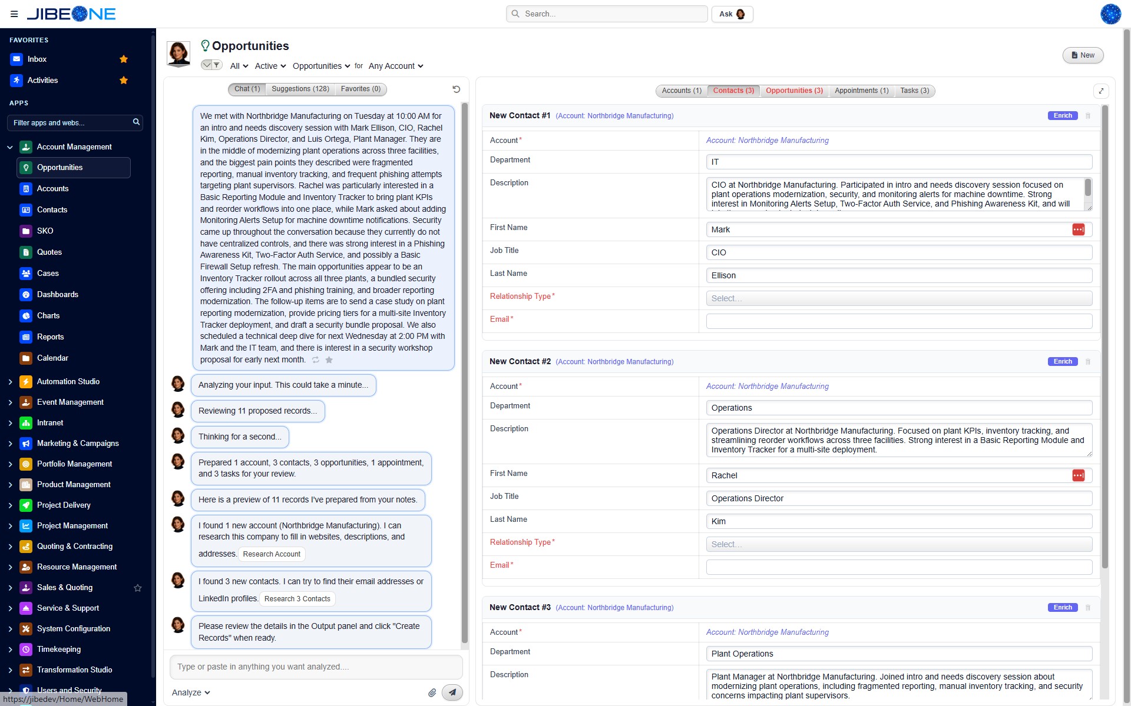The width and height of the screenshot is (1131, 706).
Task: Delete New Contact #2 with trash icon
Action: click(1088, 362)
